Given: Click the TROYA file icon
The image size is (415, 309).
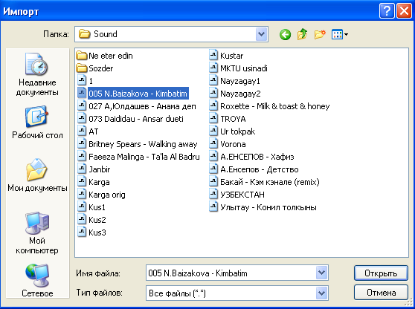Looking at the screenshot, I should point(213,118).
